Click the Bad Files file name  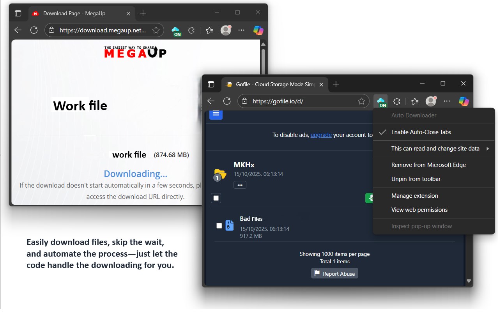click(x=251, y=219)
